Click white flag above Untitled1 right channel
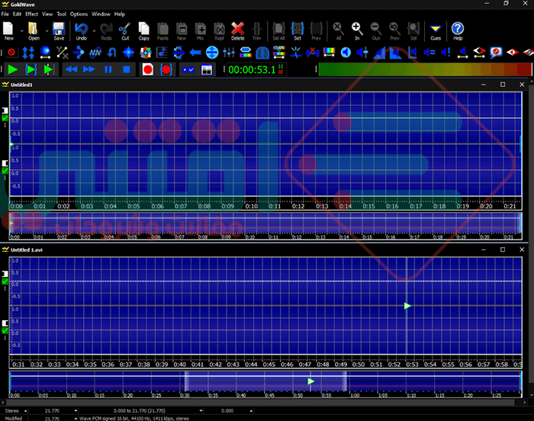The image size is (534, 421). [x=5, y=163]
